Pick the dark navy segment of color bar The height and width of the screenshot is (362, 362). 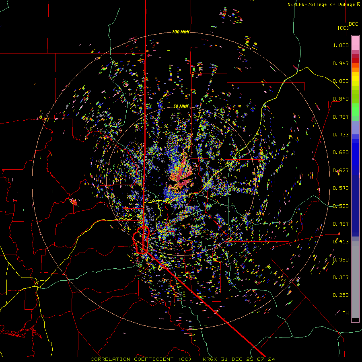coord(355,206)
